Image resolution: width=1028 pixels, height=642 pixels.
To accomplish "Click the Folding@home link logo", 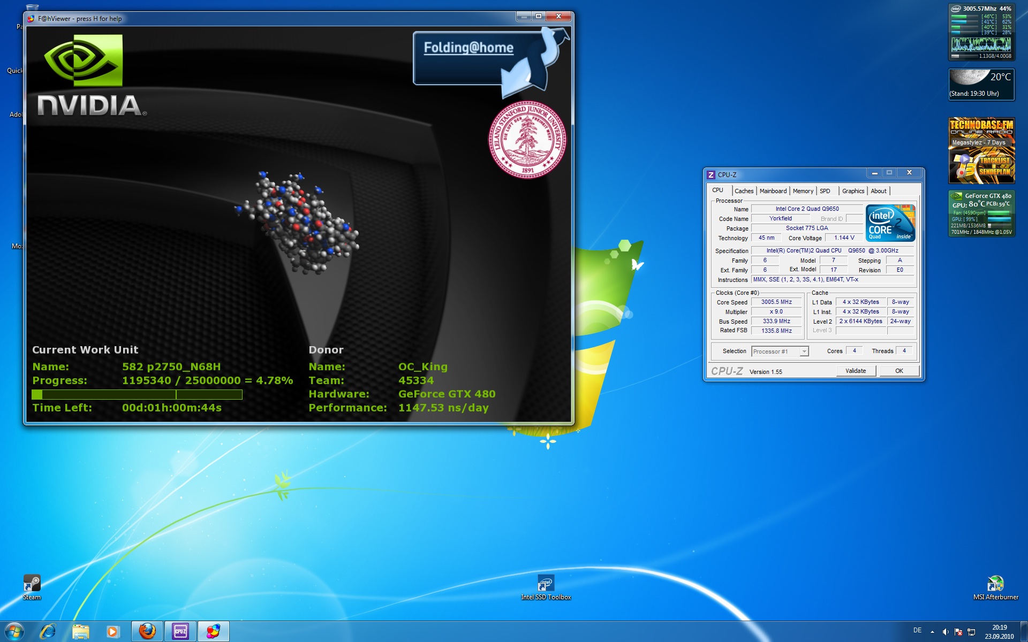I will [468, 48].
